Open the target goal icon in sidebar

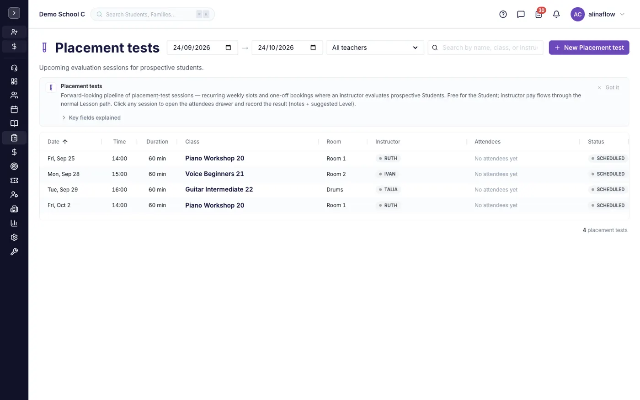[x=14, y=166]
